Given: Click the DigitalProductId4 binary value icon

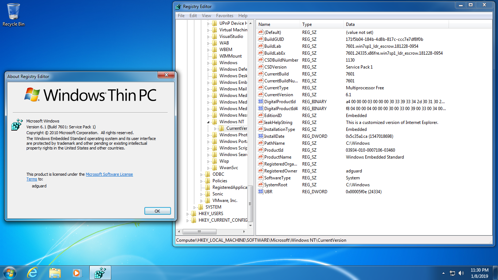Looking at the screenshot, I should coord(260,109).
